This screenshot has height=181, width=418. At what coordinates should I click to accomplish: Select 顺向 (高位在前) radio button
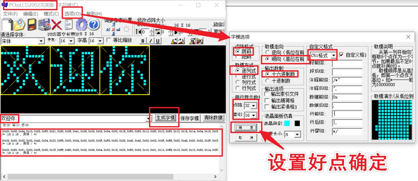268,59
